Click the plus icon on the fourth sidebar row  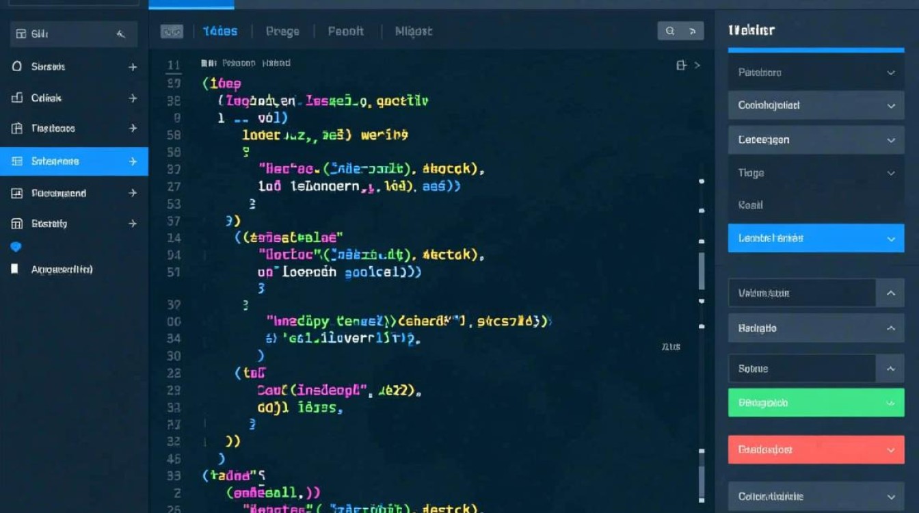pyautogui.click(x=133, y=129)
